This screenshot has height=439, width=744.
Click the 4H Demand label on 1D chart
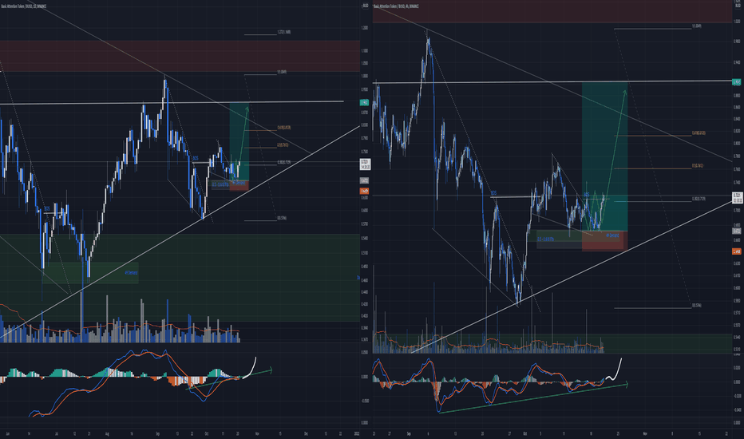pyautogui.click(x=131, y=273)
